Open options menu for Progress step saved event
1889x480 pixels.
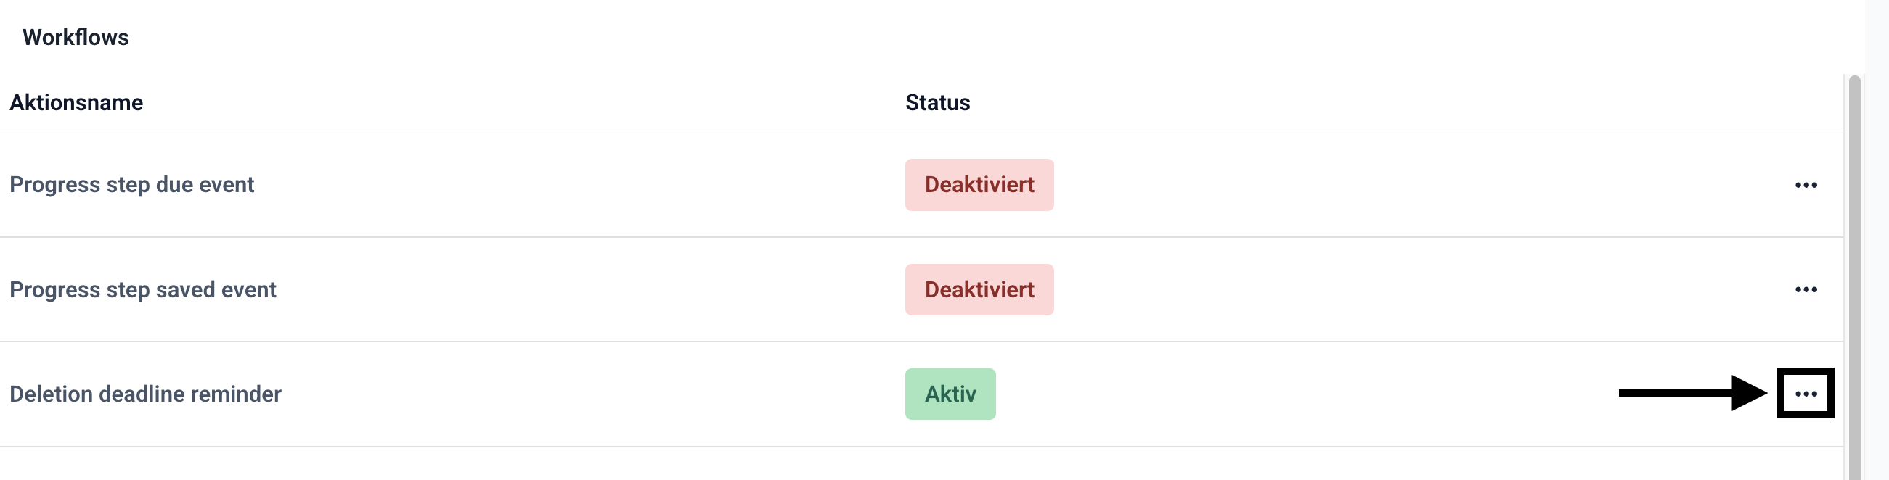click(1806, 289)
